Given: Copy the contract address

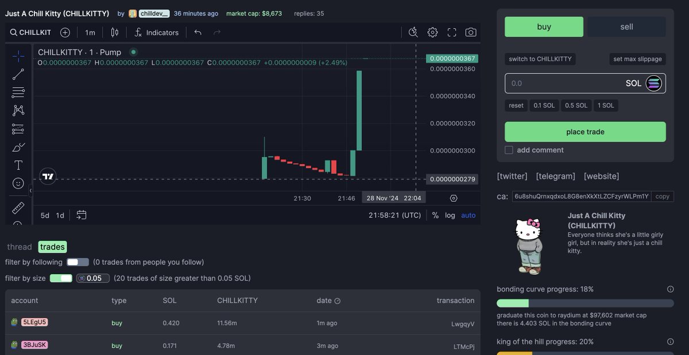Looking at the screenshot, I should coord(662,196).
